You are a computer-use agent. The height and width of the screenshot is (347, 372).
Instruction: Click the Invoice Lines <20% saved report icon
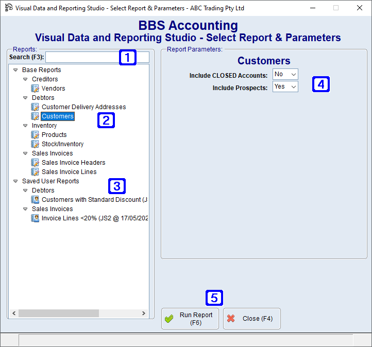click(x=35, y=218)
